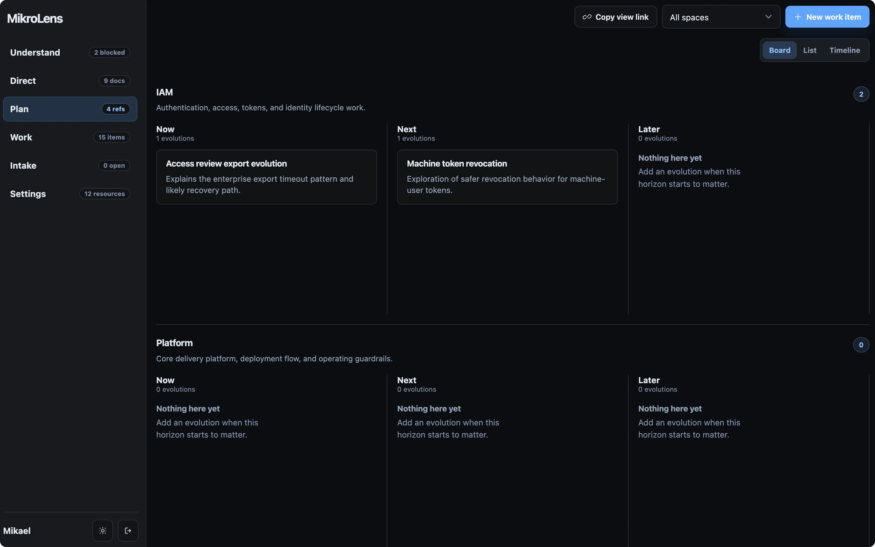Screen dimensions: 875x547
Task: Click the 0 open badge
Action: pyautogui.click(x=114, y=165)
